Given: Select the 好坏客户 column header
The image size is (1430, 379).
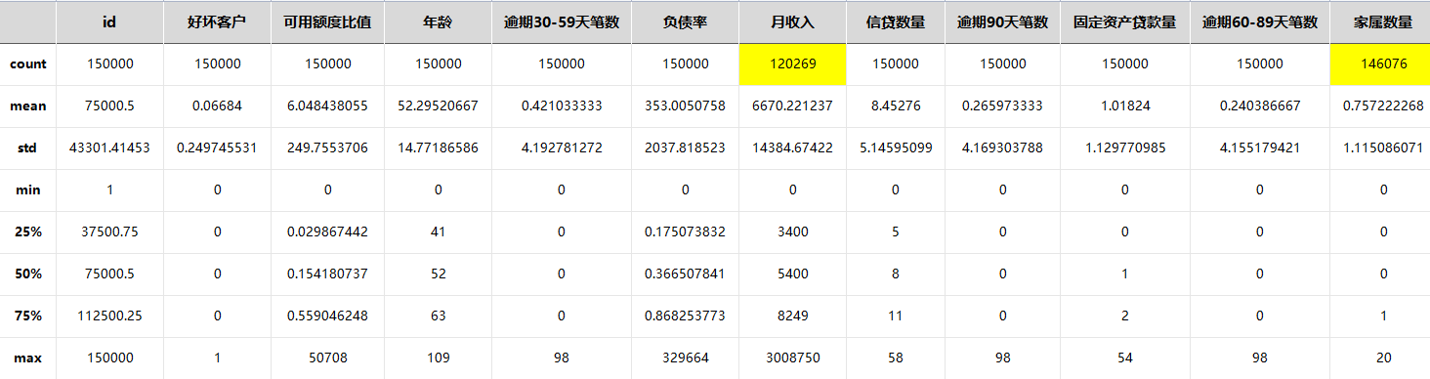Looking at the screenshot, I should [x=217, y=21].
